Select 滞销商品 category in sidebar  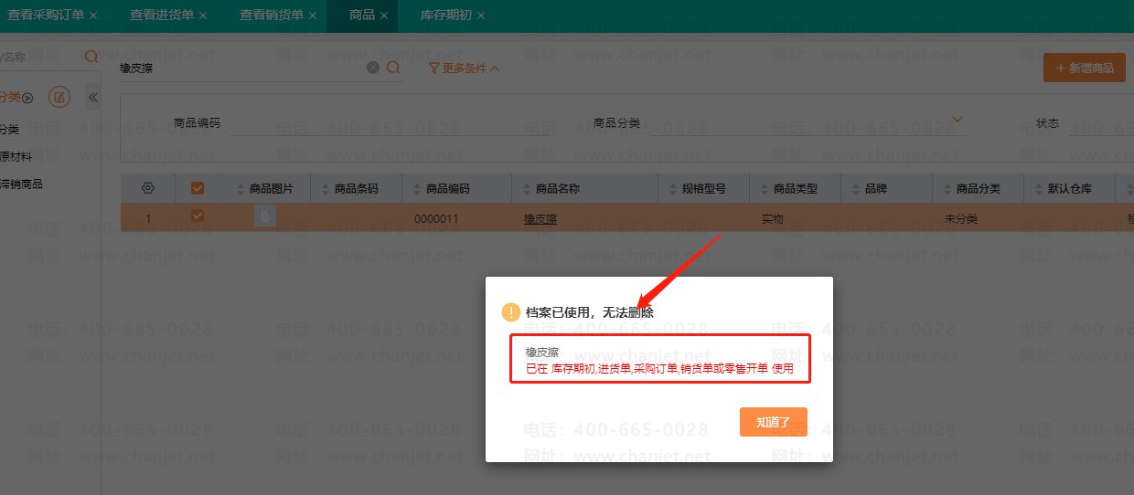coord(22,184)
